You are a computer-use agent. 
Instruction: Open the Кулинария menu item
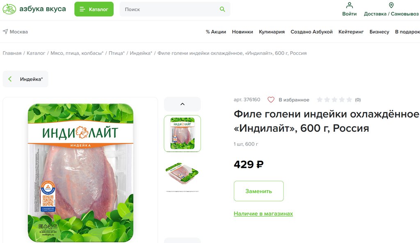coord(272,32)
